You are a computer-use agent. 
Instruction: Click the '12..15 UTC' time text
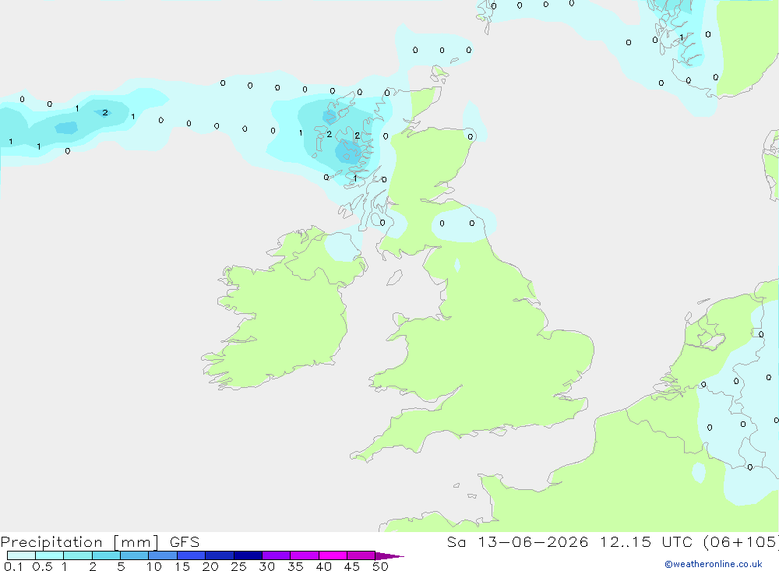[647, 541]
